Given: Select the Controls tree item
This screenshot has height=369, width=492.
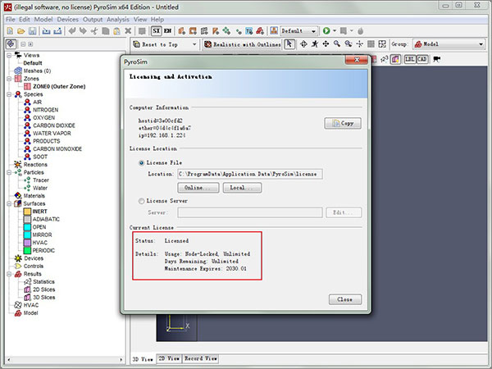Looking at the screenshot, I should coord(34,266).
